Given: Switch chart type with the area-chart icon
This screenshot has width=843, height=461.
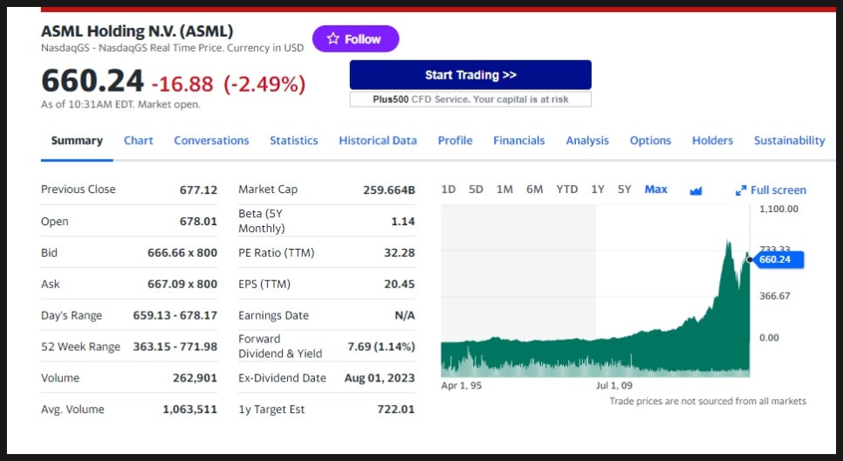Looking at the screenshot, I should coord(696,190).
